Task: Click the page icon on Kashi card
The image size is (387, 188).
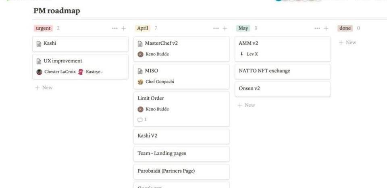Action: [x=39, y=44]
